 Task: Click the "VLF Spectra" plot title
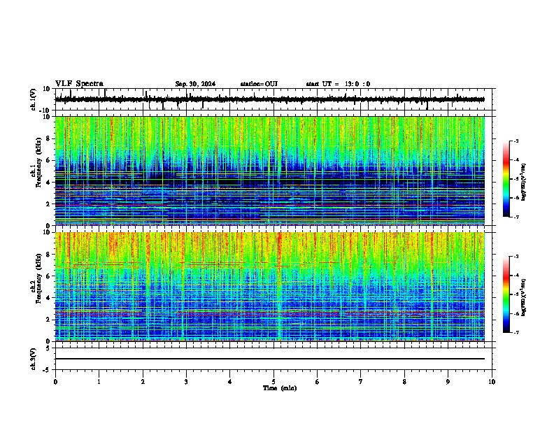point(79,84)
